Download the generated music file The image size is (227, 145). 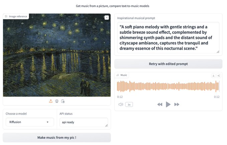tap(213, 76)
